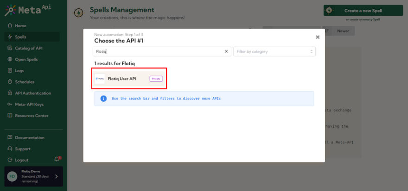Viewport: 408px width, 191px height.
Task: Click the '1 results for Flotiq' text
Action: [x=115, y=63]
